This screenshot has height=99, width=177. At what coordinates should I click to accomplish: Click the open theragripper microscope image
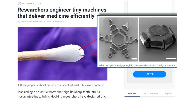click(119, 39)
